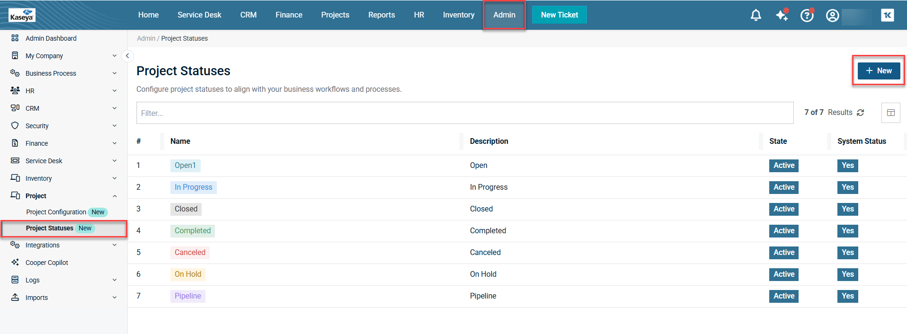This screenshot has height=334, width=907.
Task: Open the user profile avatar icon
Action: pyautogui.click(x=832, y=16)
